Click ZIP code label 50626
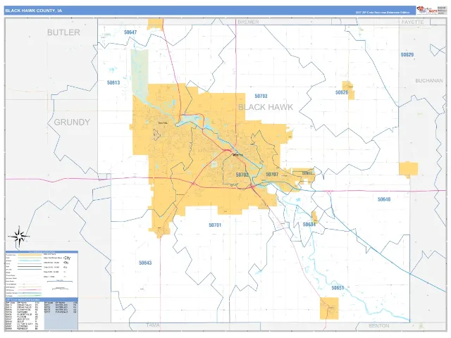This screenshot has width=451, height=338. coord(342,92)
